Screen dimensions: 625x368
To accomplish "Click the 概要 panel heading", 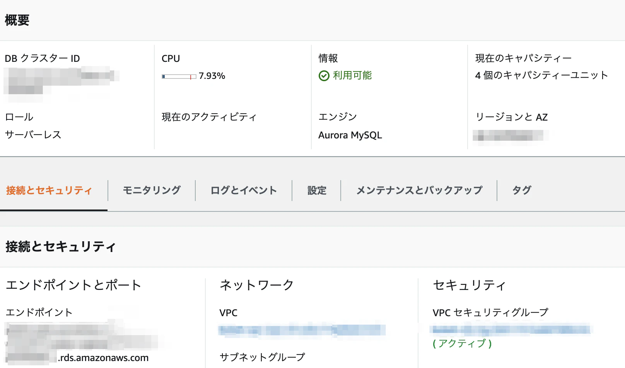I will pos(17,20).
